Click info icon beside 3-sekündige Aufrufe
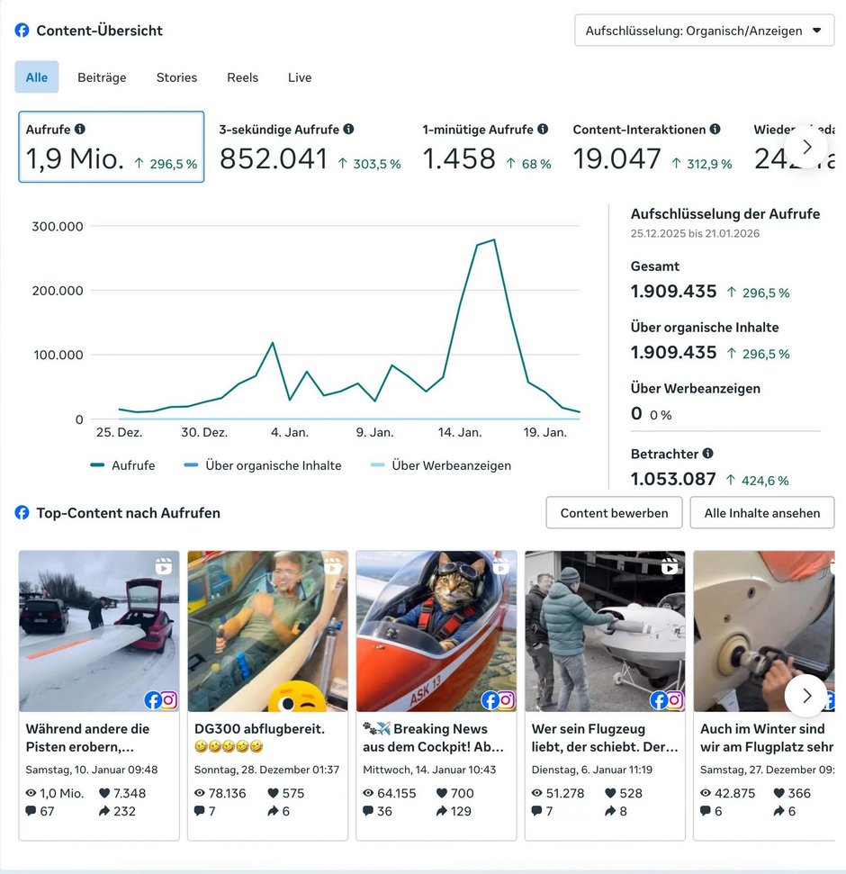846x874 pixels. tap(348, 130)
